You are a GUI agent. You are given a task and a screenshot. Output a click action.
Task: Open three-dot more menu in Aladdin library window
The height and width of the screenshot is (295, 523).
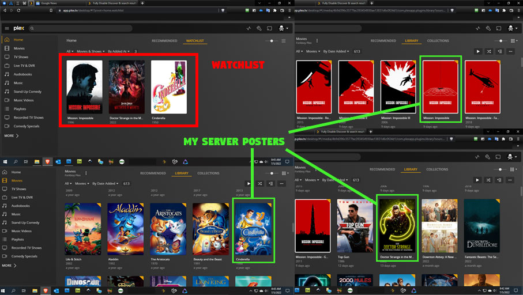click(x=281, y=183)
